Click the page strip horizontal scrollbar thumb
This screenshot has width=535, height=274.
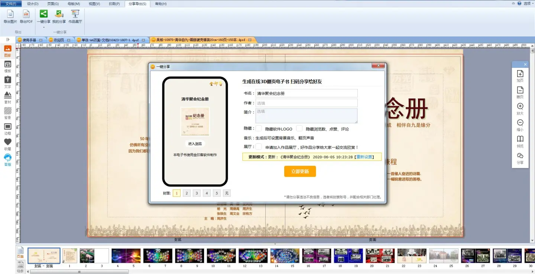tap(80, 272)
